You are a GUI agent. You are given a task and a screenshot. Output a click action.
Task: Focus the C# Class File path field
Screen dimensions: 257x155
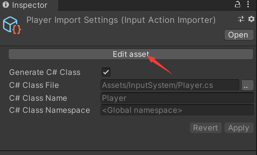point(170,85)
